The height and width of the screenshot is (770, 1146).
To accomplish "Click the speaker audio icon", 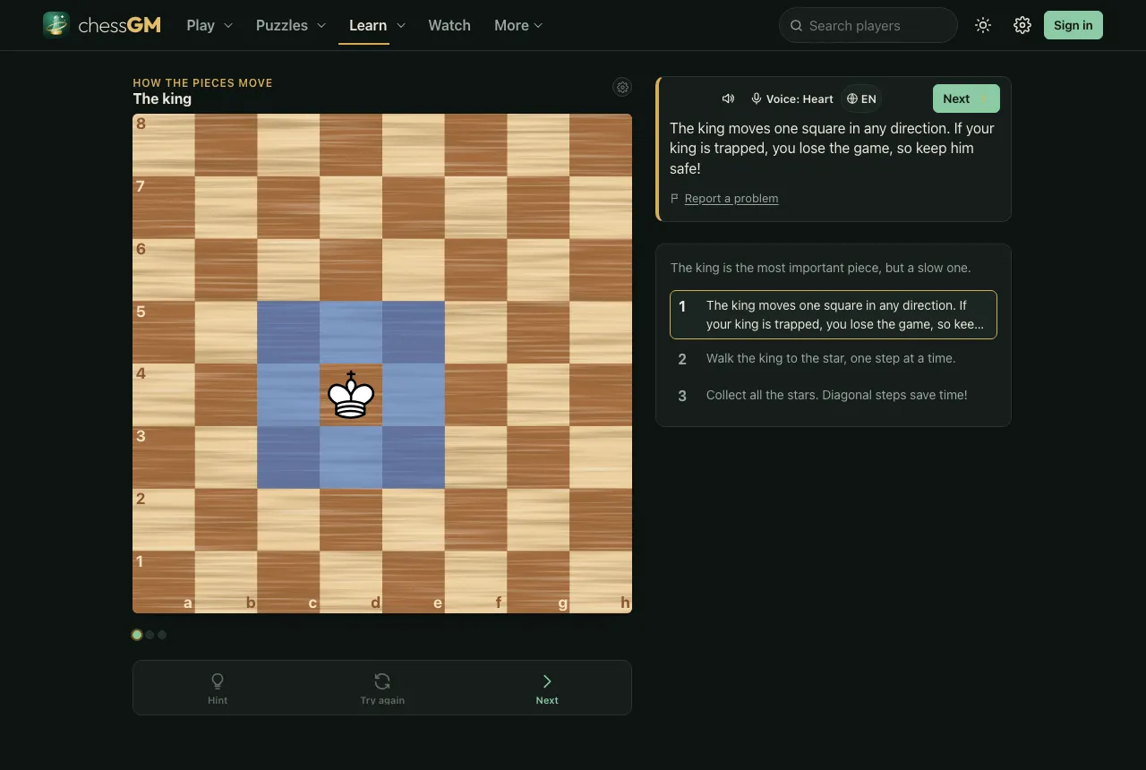I will [x=729, y=98].
